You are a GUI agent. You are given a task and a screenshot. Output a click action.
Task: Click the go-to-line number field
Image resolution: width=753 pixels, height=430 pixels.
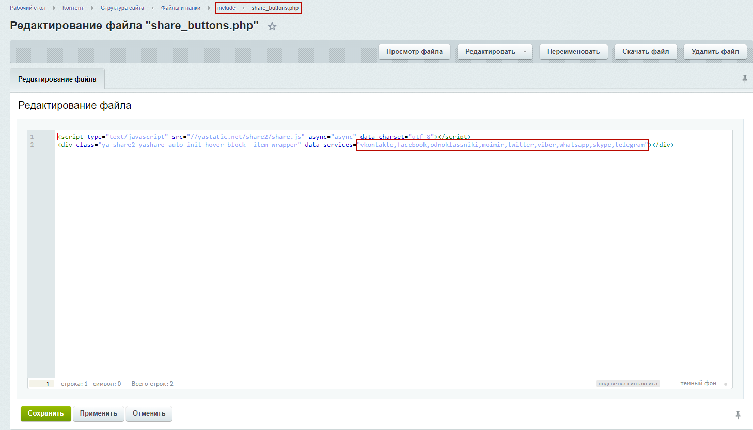tap(42, 384)
